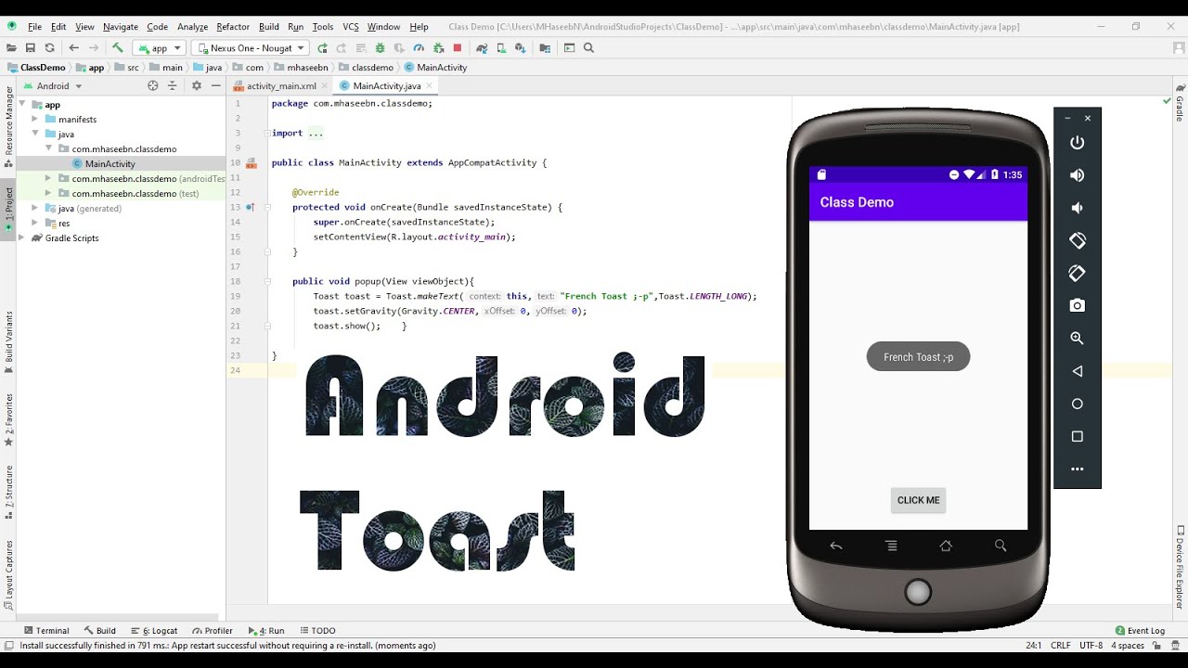Open the Profile app gauge icon

(x=419, y=48)
